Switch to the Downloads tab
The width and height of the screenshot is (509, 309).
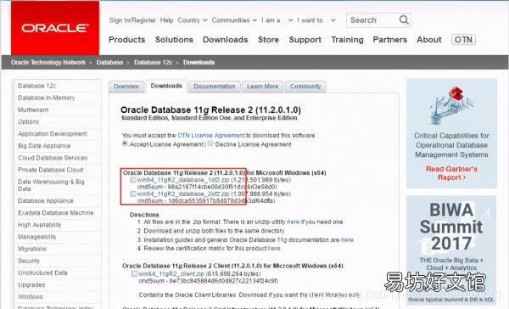(166, 86)
